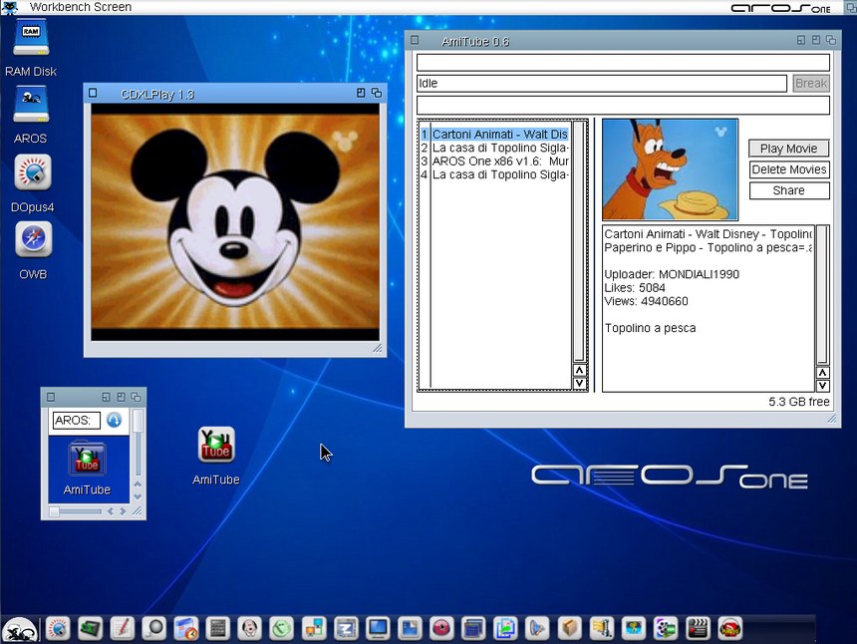
Task: Open the magnifier dock icon
Action: click(153, 628)
